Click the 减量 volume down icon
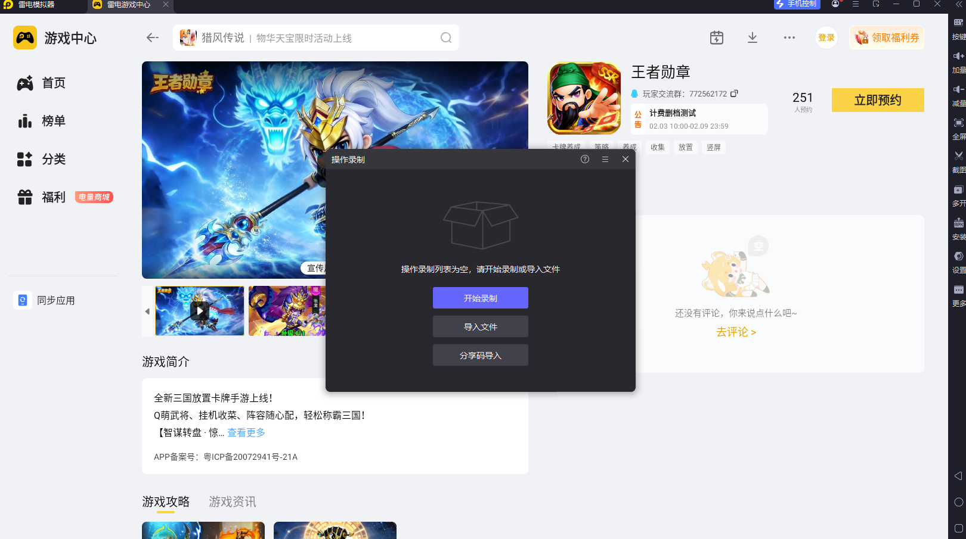Screen dimensions: 966x539 coord(958,89)
